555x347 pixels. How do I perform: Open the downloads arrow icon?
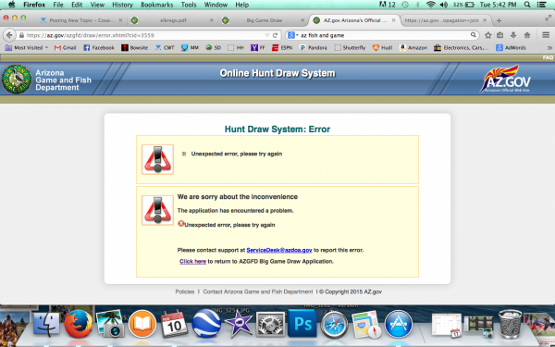[x=513, y=35]
